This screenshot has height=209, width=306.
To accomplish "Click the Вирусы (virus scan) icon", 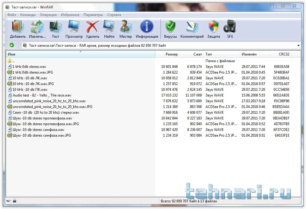I will [x=171, y=27].
